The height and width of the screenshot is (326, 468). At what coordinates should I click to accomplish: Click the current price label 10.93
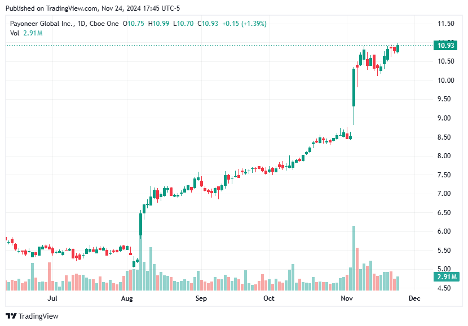click(x=445, y=45)
